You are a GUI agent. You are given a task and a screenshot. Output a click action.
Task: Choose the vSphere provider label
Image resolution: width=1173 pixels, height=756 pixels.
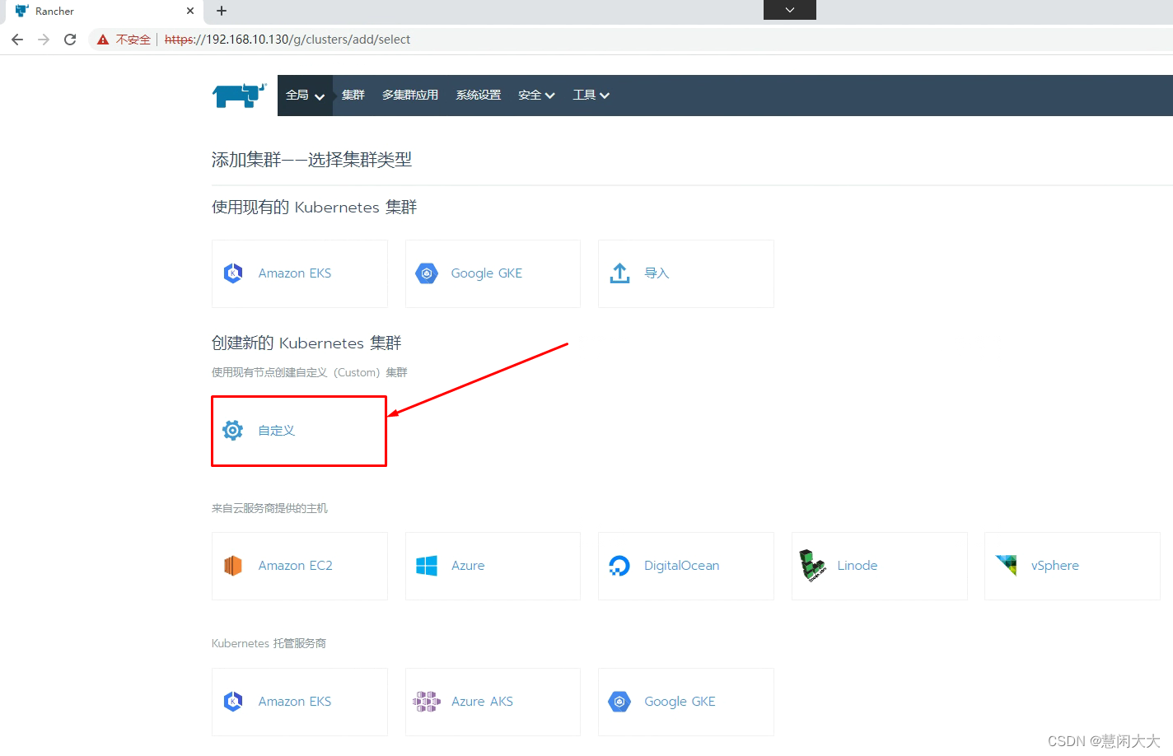(x=1055, y=566)
